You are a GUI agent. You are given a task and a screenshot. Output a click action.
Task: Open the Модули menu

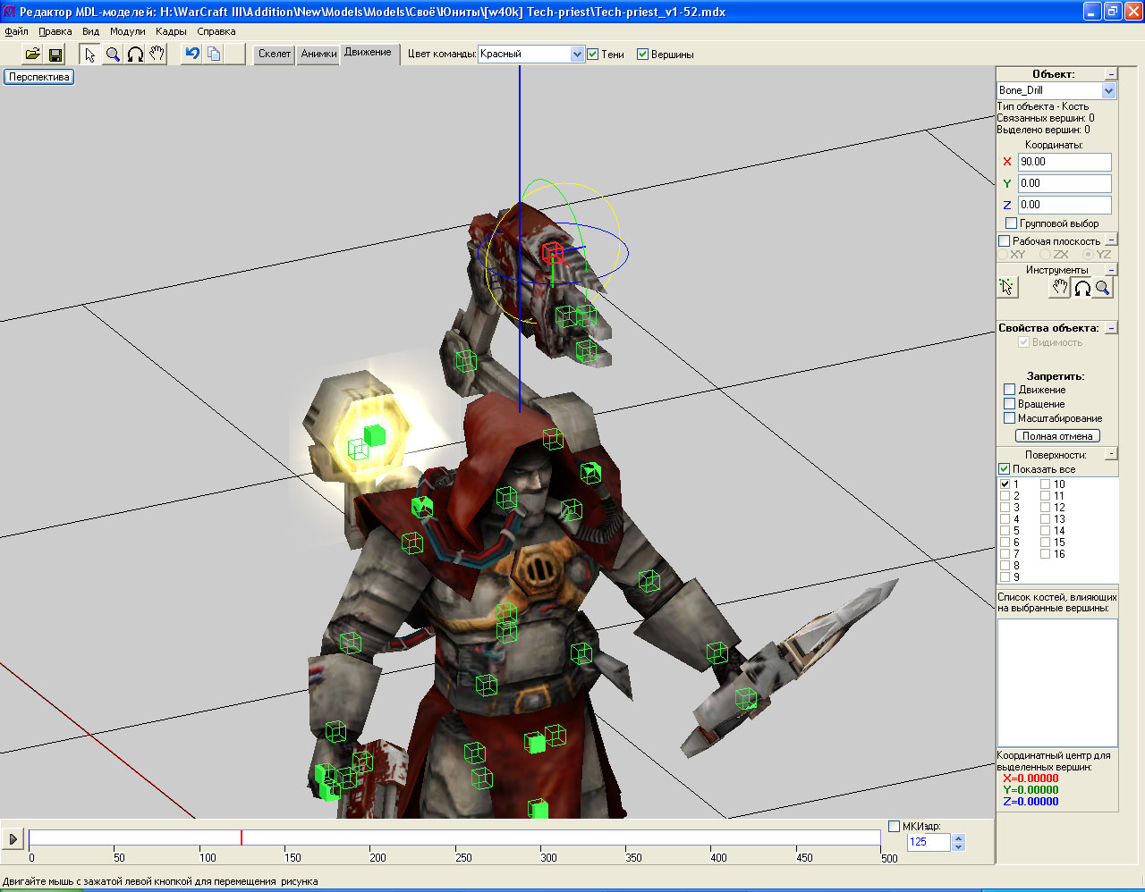[127, 31]
